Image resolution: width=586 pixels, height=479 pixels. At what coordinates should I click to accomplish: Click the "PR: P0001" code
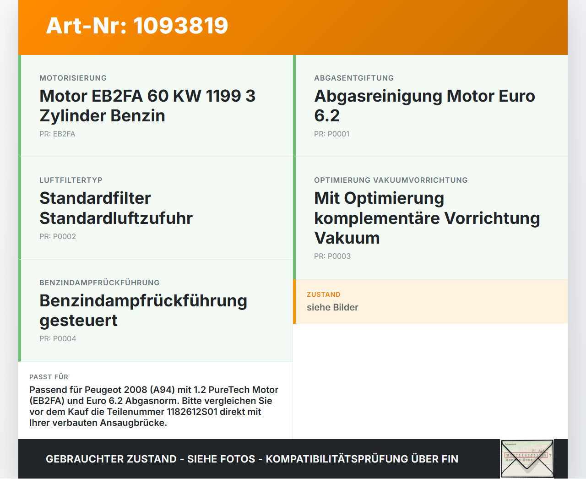tap(332, 134)
